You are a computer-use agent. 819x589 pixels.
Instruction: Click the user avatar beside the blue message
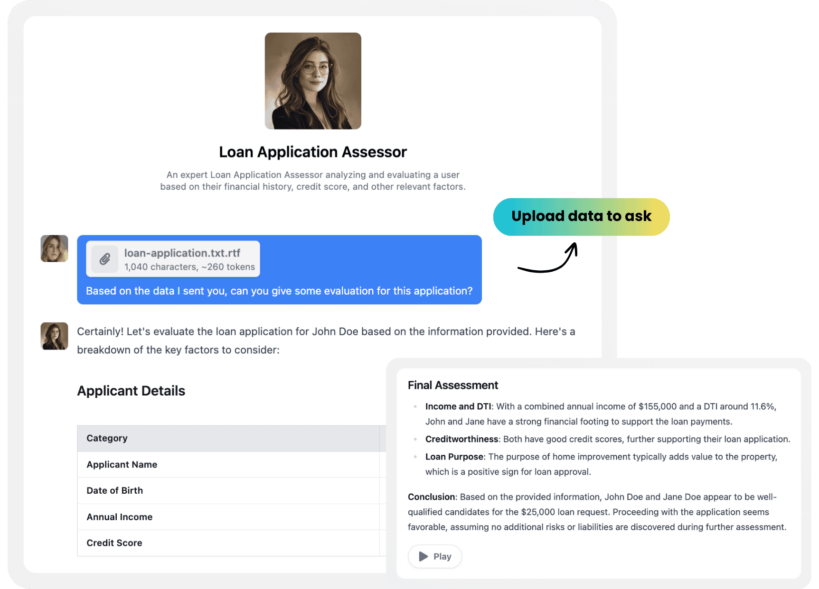pos(54,248)
